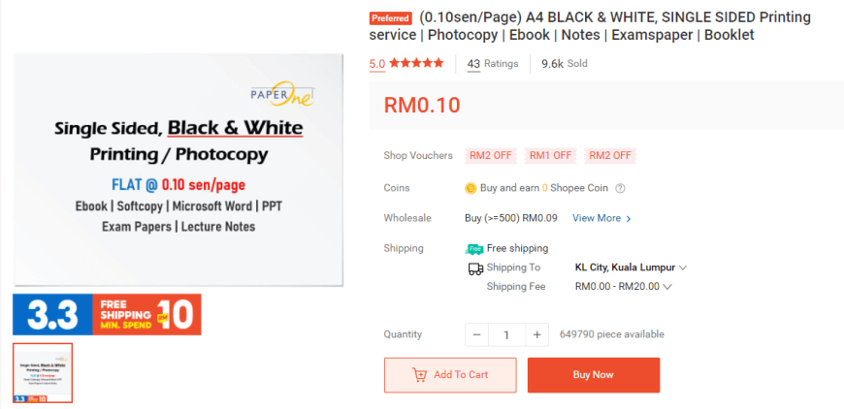Click the Buy Now button
The width and height of the screenshot is (844, 409).
click(x=593, y=375)
